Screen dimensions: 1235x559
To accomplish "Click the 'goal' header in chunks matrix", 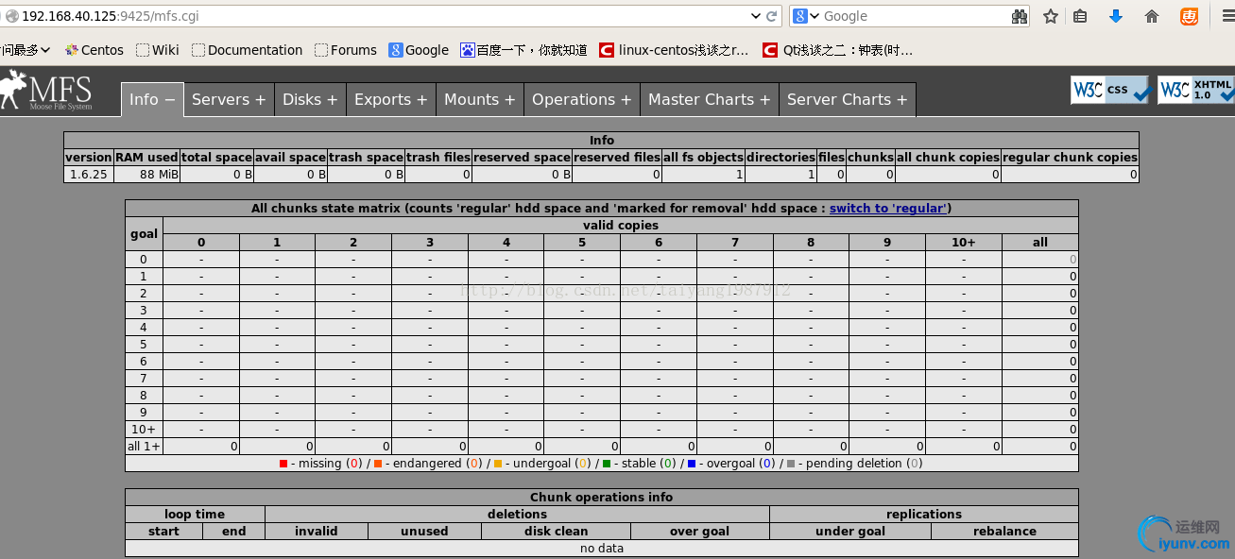I will tap(145, 234).
